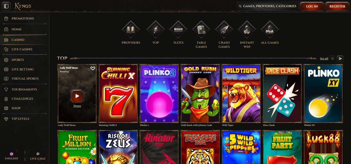Favorite Lady Wolf Moon with the heart icon
The height and width of the screenshot is (164, 351).
(x=93, y=69)
